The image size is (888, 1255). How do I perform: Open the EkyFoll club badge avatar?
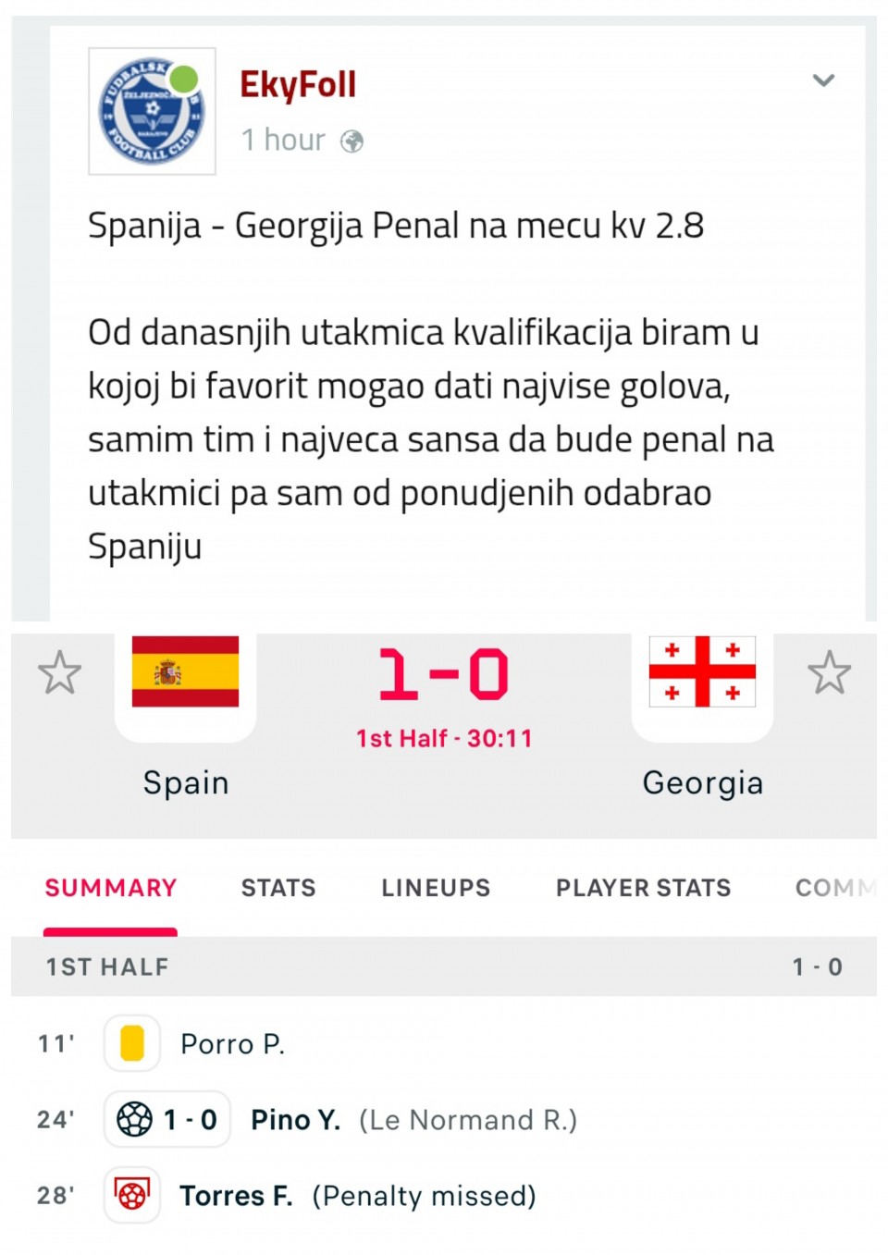[152, 111]
